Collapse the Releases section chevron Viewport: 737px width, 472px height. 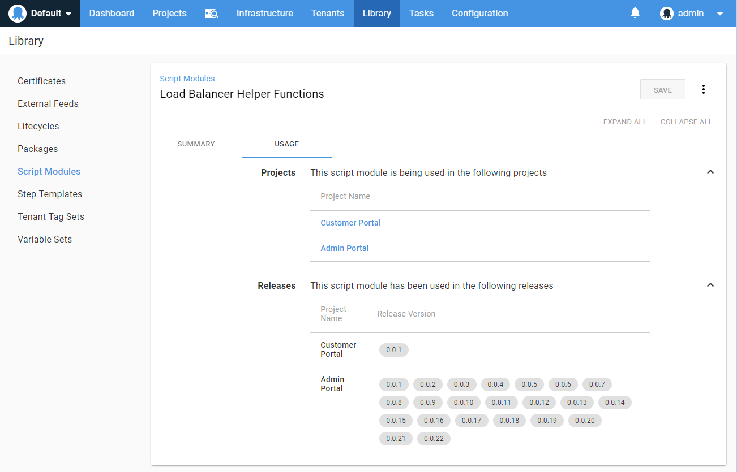pyautogui.click(x=710, y=285)
